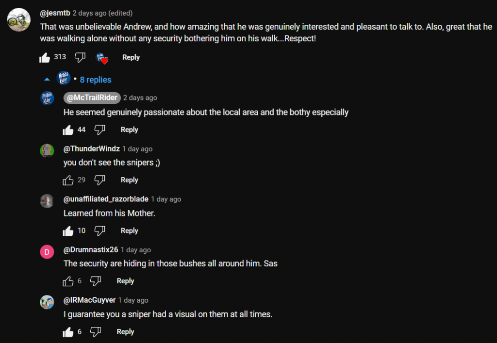
Task: Like the 'Learned from his Mother' reply
Action: point(68,230)
